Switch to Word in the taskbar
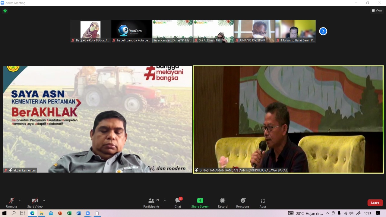Screen dimensions: 386x217 pos(78,213)
